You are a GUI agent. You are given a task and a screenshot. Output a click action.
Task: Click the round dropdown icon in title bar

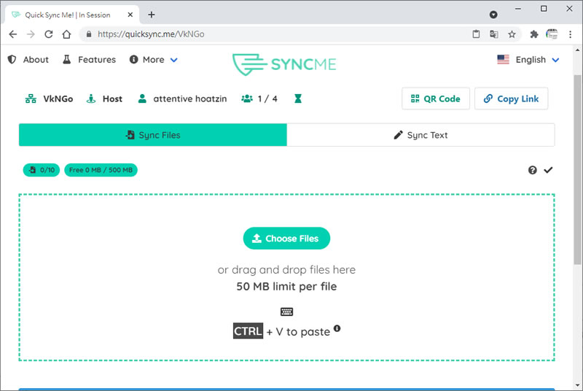(x=493, y=15)
